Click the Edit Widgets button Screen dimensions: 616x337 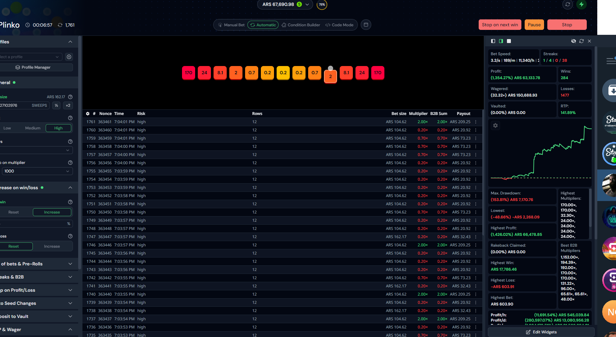point(541,332)
